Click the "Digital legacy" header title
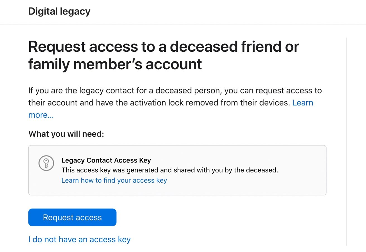 coord(59,11)
